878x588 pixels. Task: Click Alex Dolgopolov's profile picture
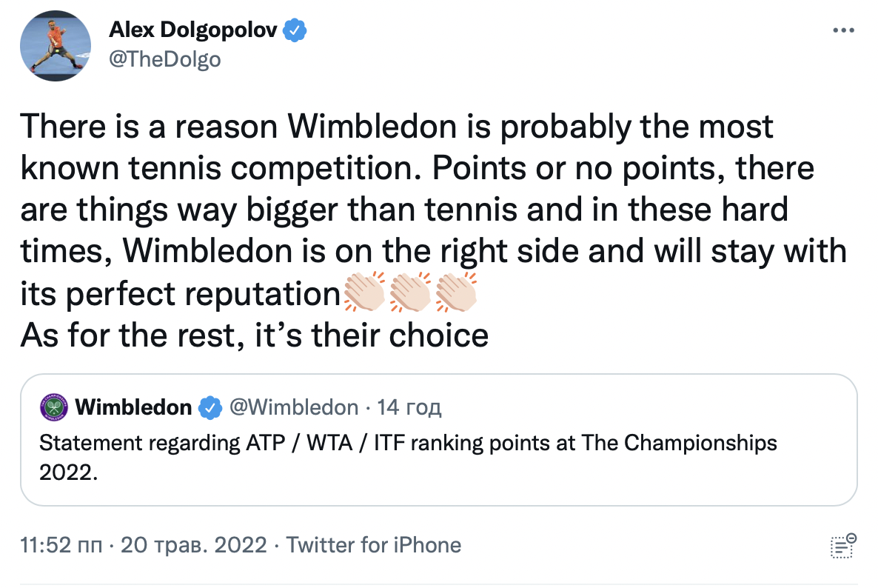pyautogui.click(x=55, y=44)
